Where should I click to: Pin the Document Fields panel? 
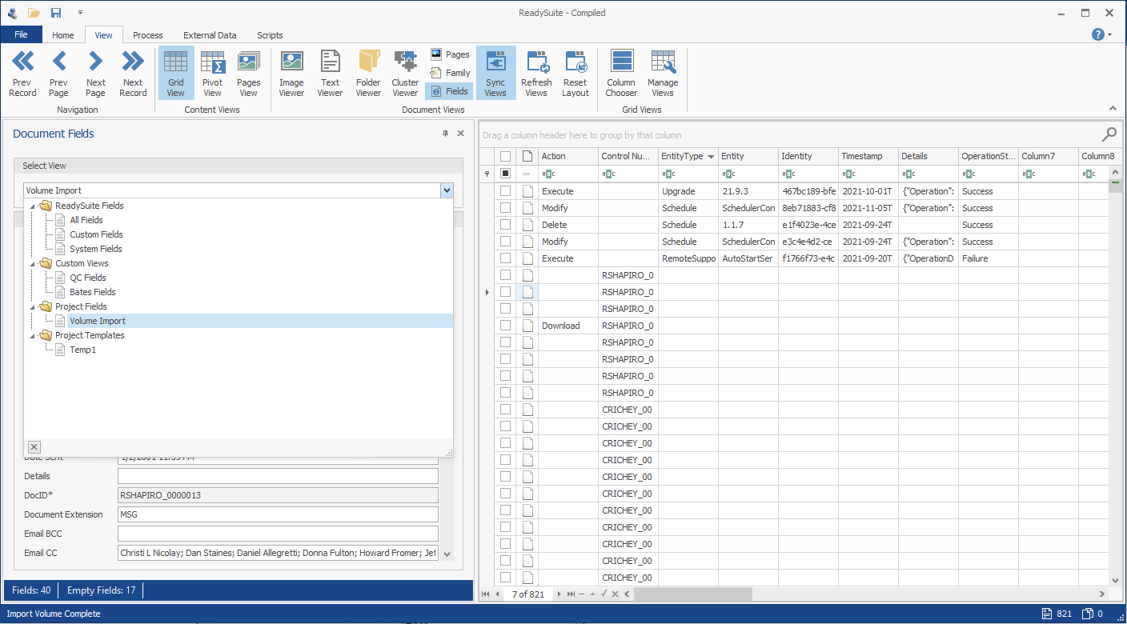click(x=446, y=134)
